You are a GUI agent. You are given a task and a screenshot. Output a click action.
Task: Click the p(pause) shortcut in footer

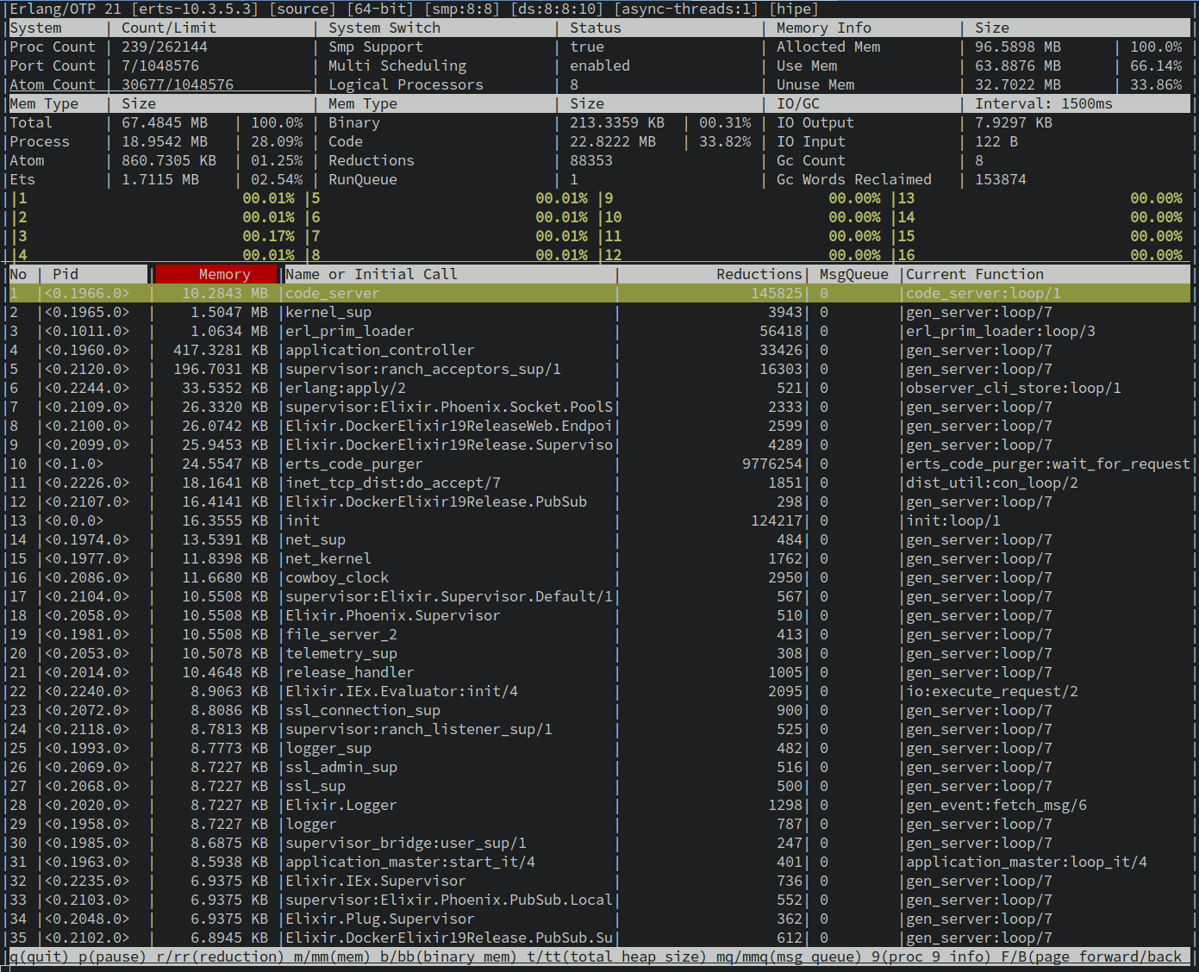coord(113,956)
